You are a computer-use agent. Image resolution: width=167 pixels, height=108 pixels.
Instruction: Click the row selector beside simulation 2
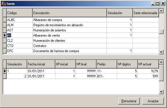pyautogui.click(x=5, y=76)
